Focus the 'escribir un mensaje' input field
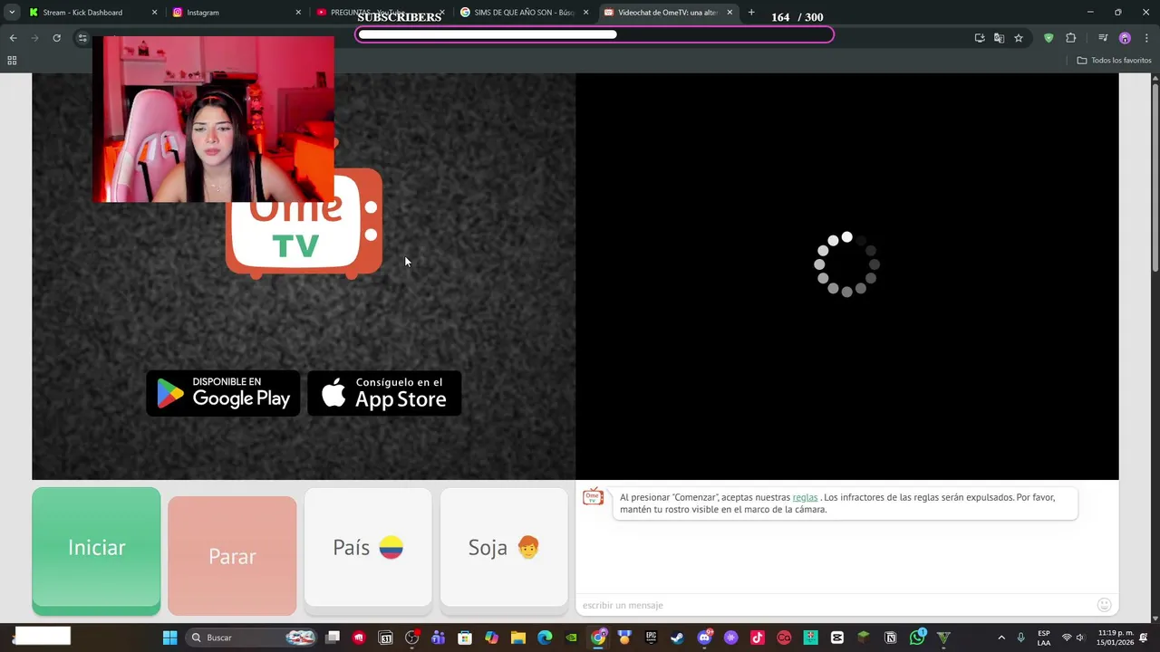 pyautogui.click(x=834, y=605)
